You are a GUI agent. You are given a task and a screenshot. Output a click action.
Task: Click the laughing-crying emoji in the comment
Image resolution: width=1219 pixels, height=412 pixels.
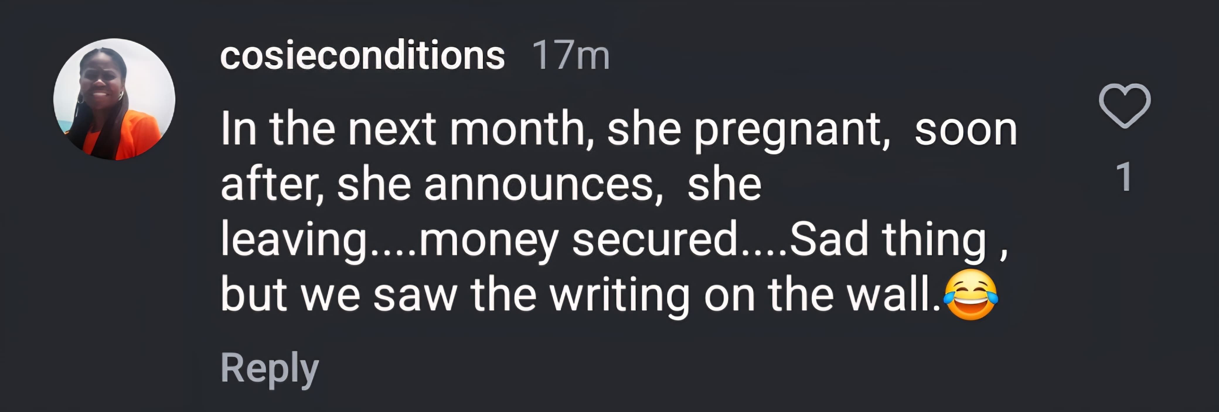(970, 295)
